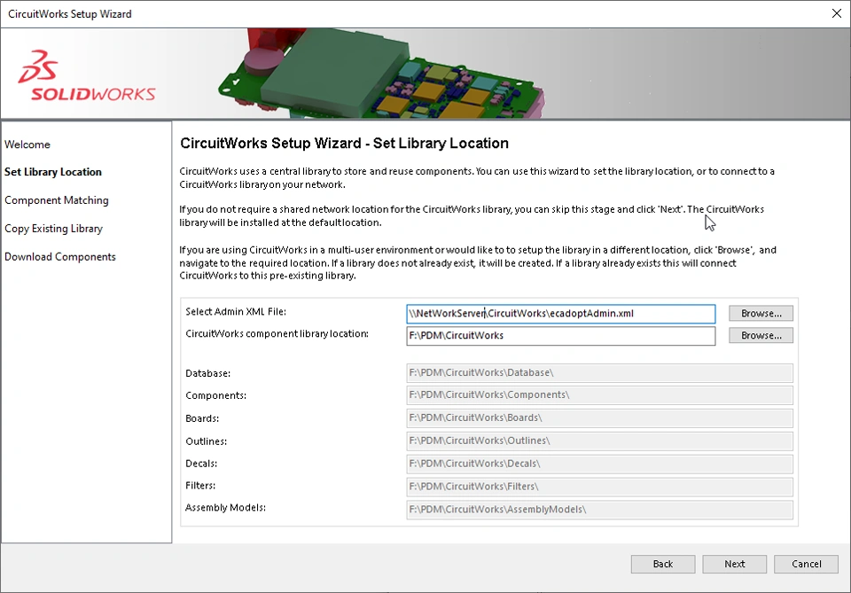The width and height of the screenshot is (851, 593).
Task: Click the circuit board banner image
Action: (x=381, y=74)
